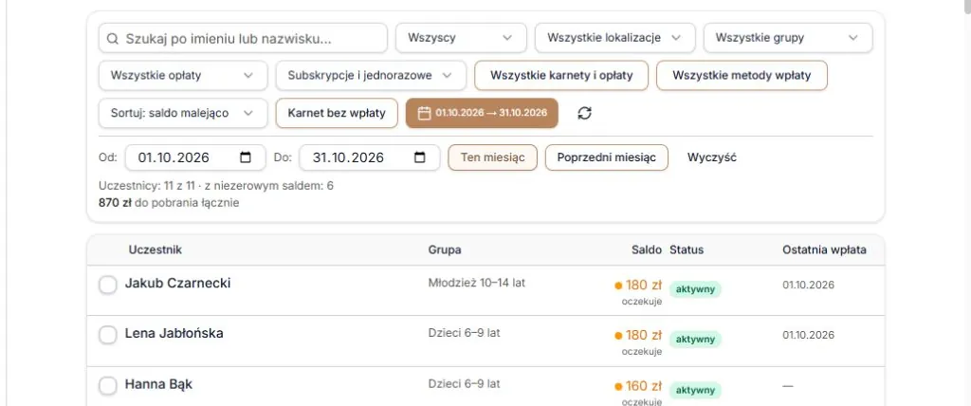Click the Do date field 31.10.2026
Viewport: 971px width, 406px height.
[369, 157]
